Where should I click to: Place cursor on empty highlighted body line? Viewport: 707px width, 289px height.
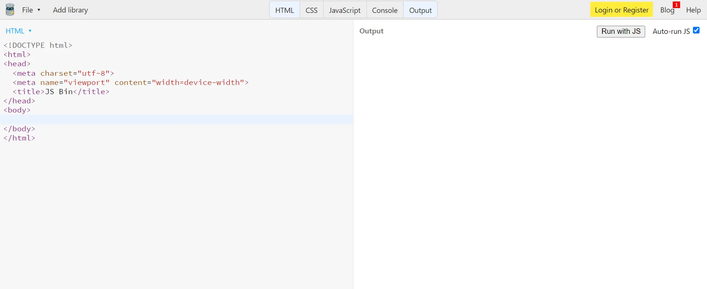point(176,119)
